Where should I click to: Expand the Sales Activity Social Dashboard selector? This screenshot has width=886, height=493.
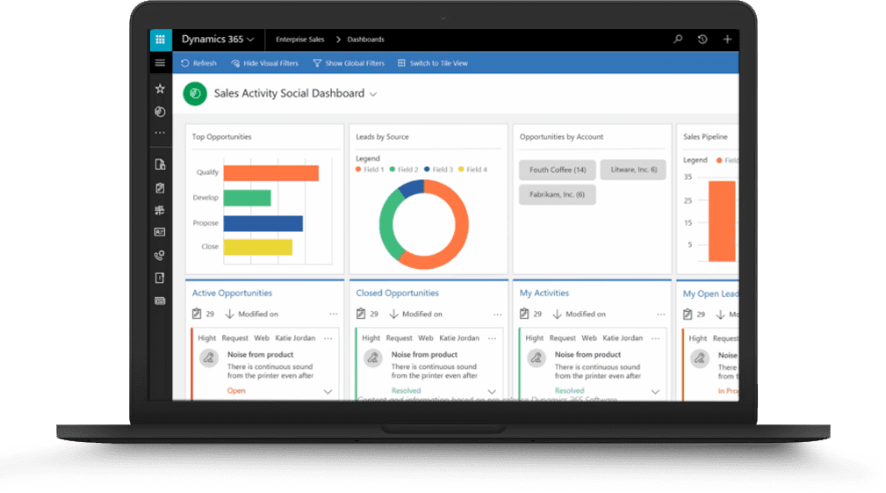(x=373, y=94)
